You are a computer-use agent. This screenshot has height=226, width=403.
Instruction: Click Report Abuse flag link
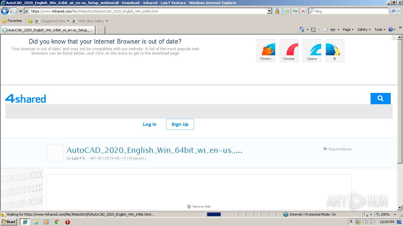click(x=338, y=149)
